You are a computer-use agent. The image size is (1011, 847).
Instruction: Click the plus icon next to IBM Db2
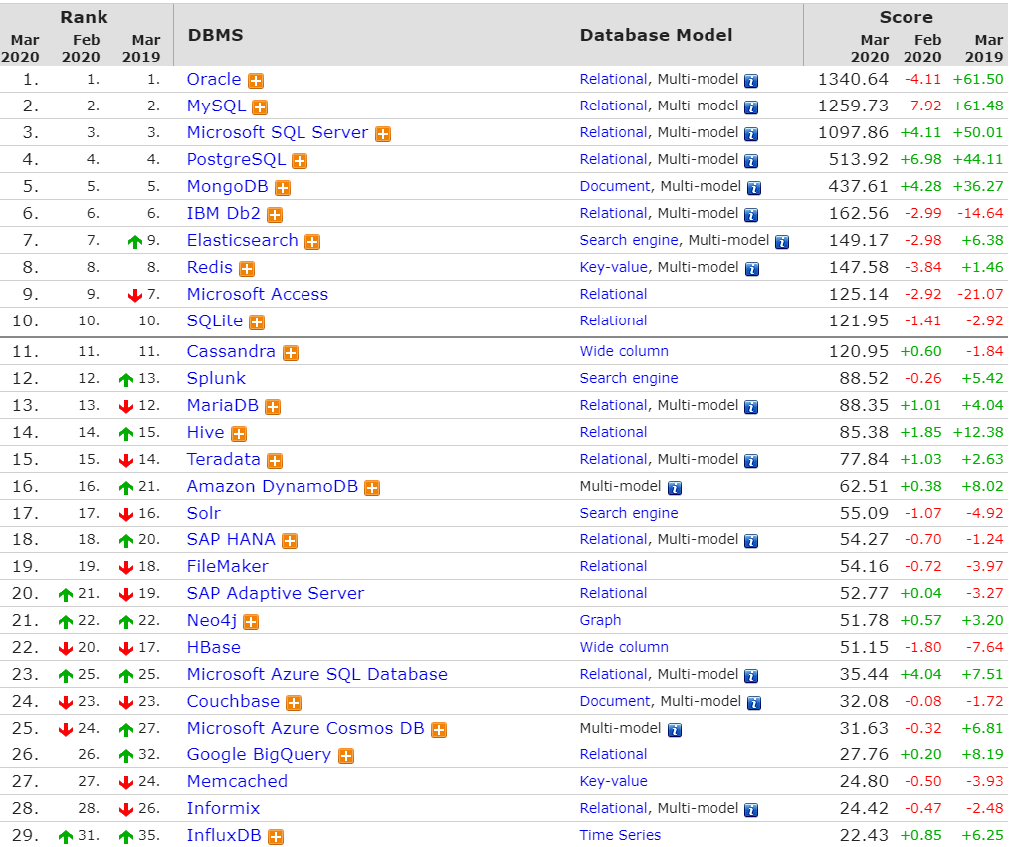(x=275, y=215)
